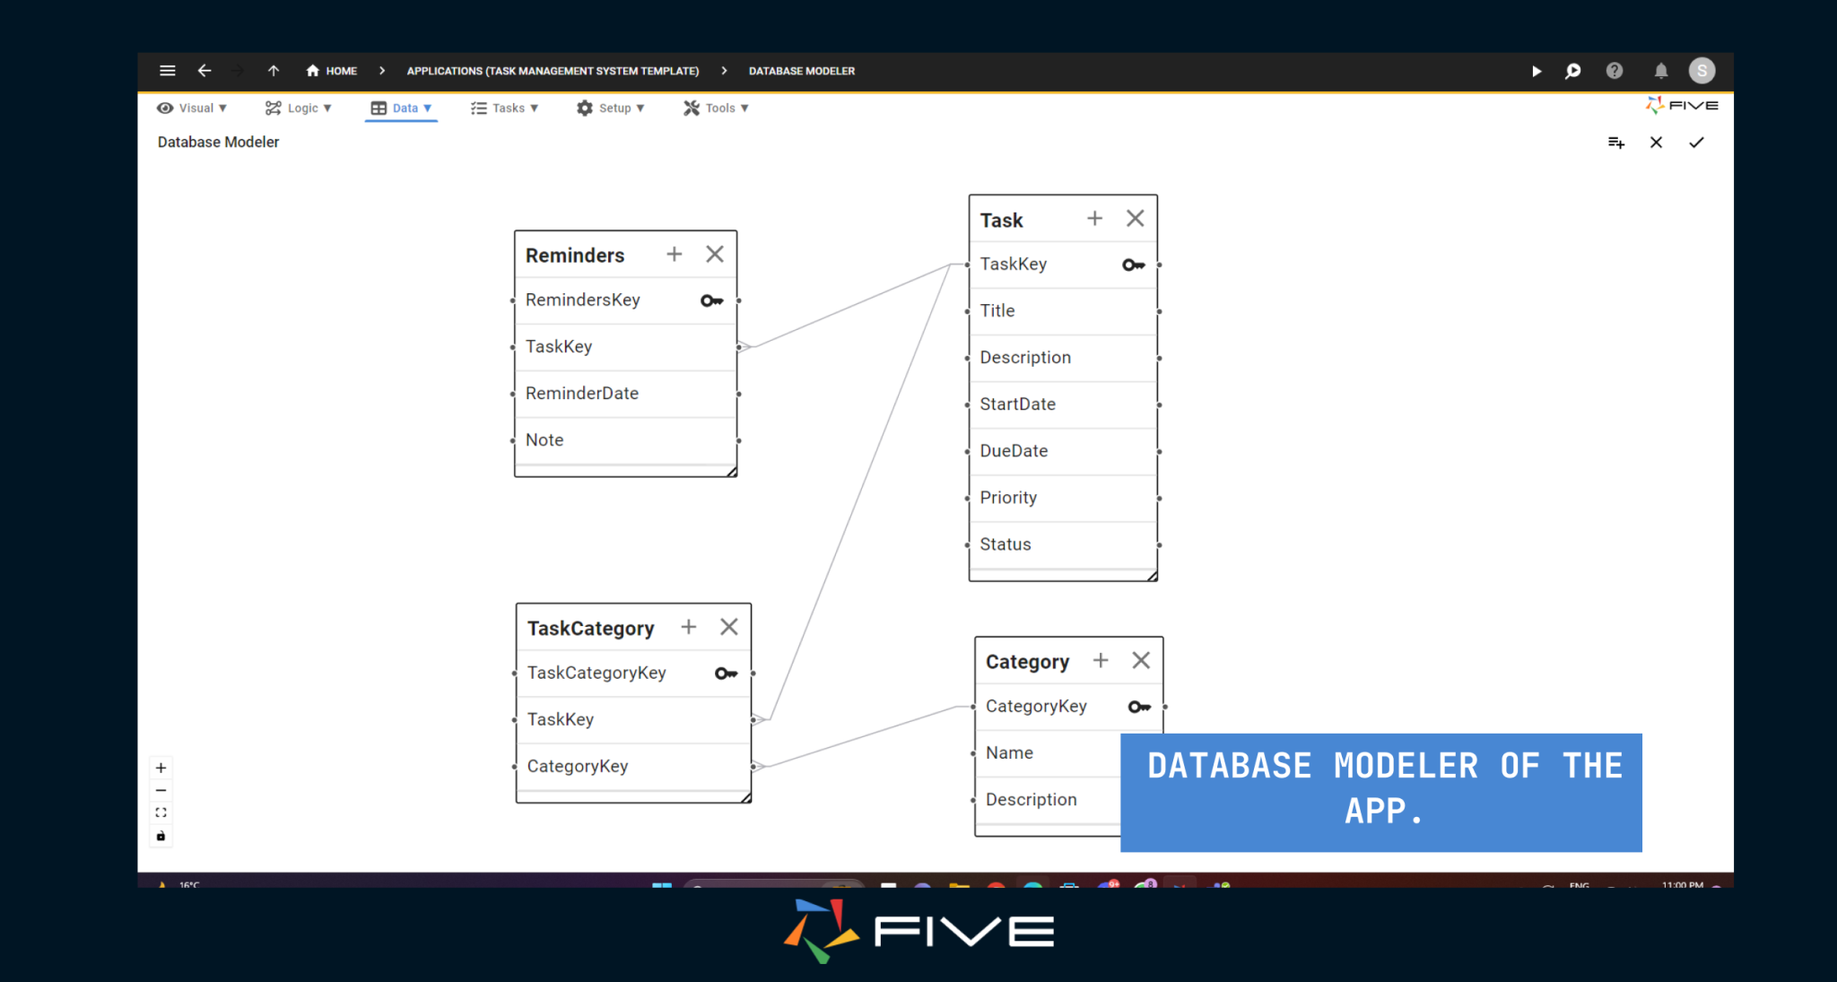The height and width of the screenshot is (982, 1837).
Task: Discard changes with the X button
Action: 1656,142
